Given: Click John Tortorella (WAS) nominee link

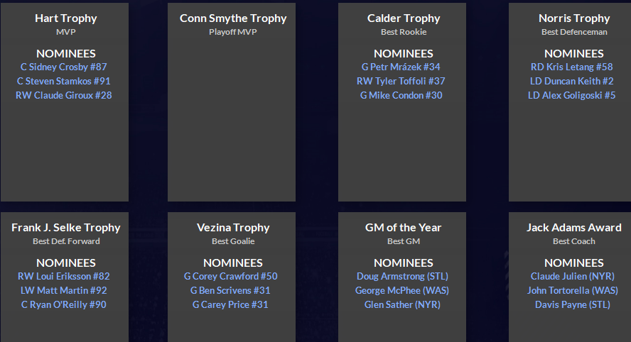Looking at the screenshot, I should coord(573,290).
